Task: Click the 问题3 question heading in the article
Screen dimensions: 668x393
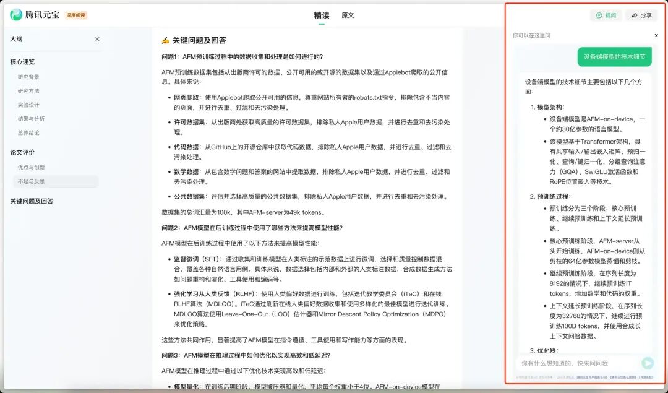Action: pos(246,355)
